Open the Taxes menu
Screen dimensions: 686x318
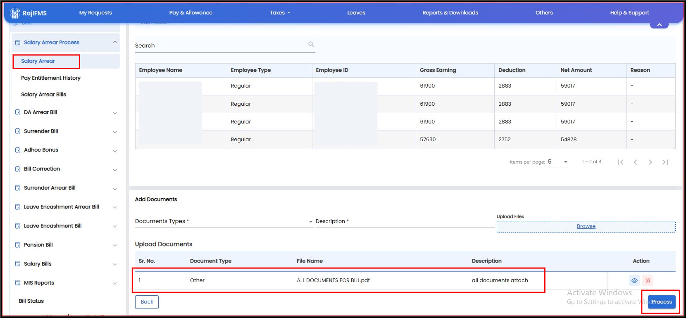coord(280,13)
